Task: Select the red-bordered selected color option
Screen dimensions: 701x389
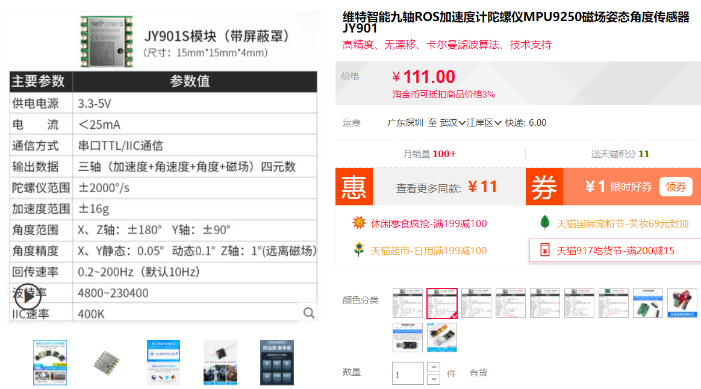Action: click(441, 303)
